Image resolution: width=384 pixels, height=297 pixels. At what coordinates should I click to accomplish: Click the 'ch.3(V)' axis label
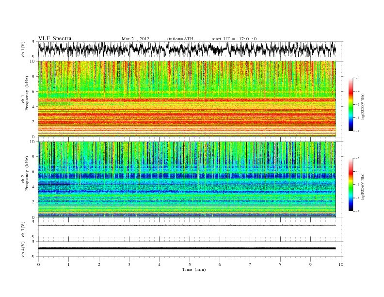[x=23, y=230]
